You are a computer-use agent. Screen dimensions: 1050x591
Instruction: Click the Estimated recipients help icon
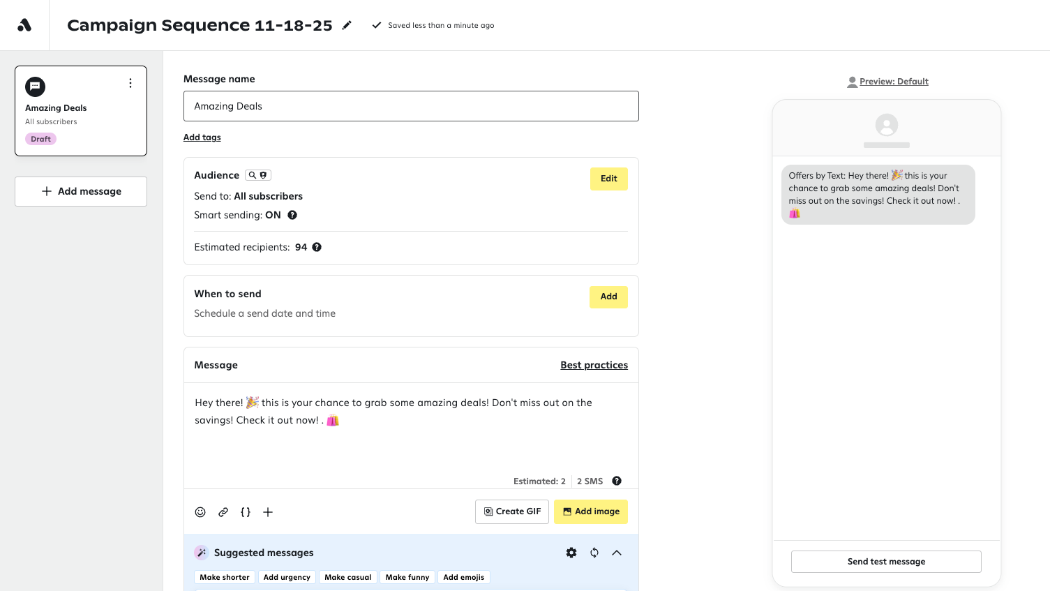tap(317, 247)
